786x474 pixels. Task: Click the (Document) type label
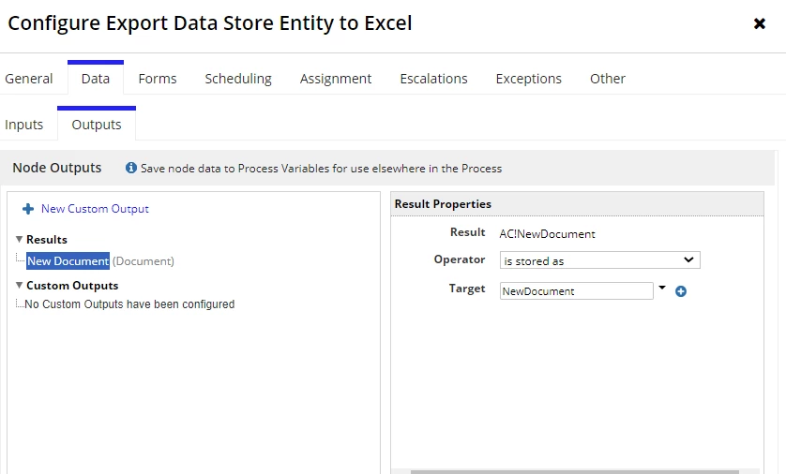(x=144, y=260)
